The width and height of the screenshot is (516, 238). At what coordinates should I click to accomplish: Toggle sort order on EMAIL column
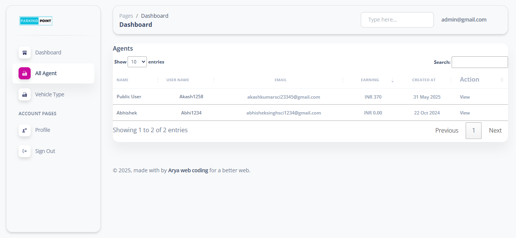click(343, 80)
